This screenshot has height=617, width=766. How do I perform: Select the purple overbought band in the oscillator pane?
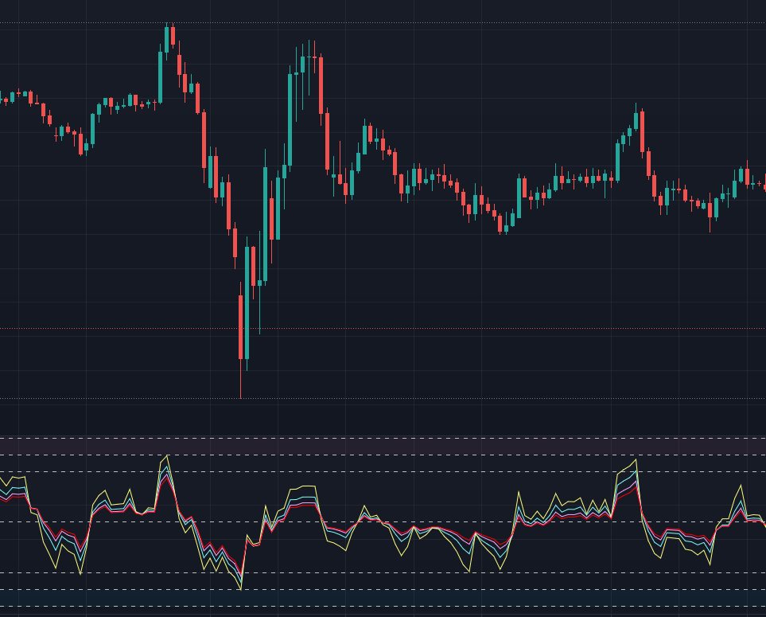pyautogui.click(x=383, y=447)
